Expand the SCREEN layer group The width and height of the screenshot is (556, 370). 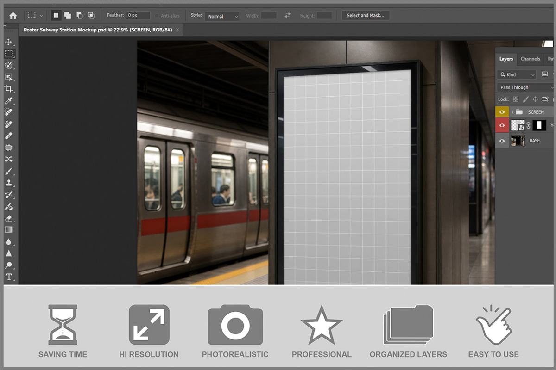pos(512,112)
